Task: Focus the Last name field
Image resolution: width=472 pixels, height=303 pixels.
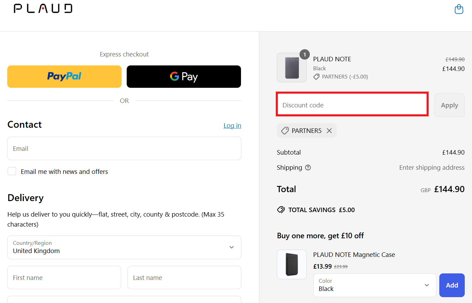Action: [x=184, y=278]
